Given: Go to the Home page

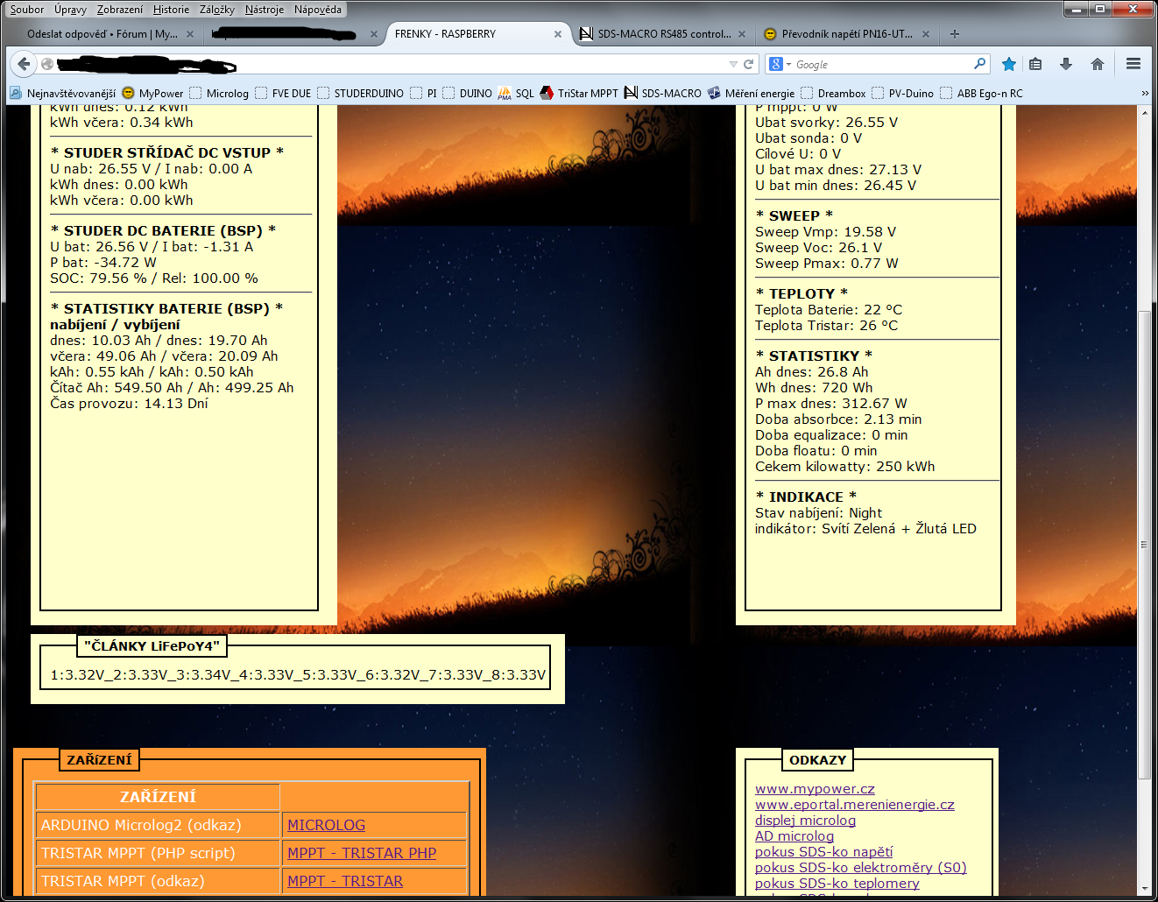Looking at the screenshot, I should 1097,64.
